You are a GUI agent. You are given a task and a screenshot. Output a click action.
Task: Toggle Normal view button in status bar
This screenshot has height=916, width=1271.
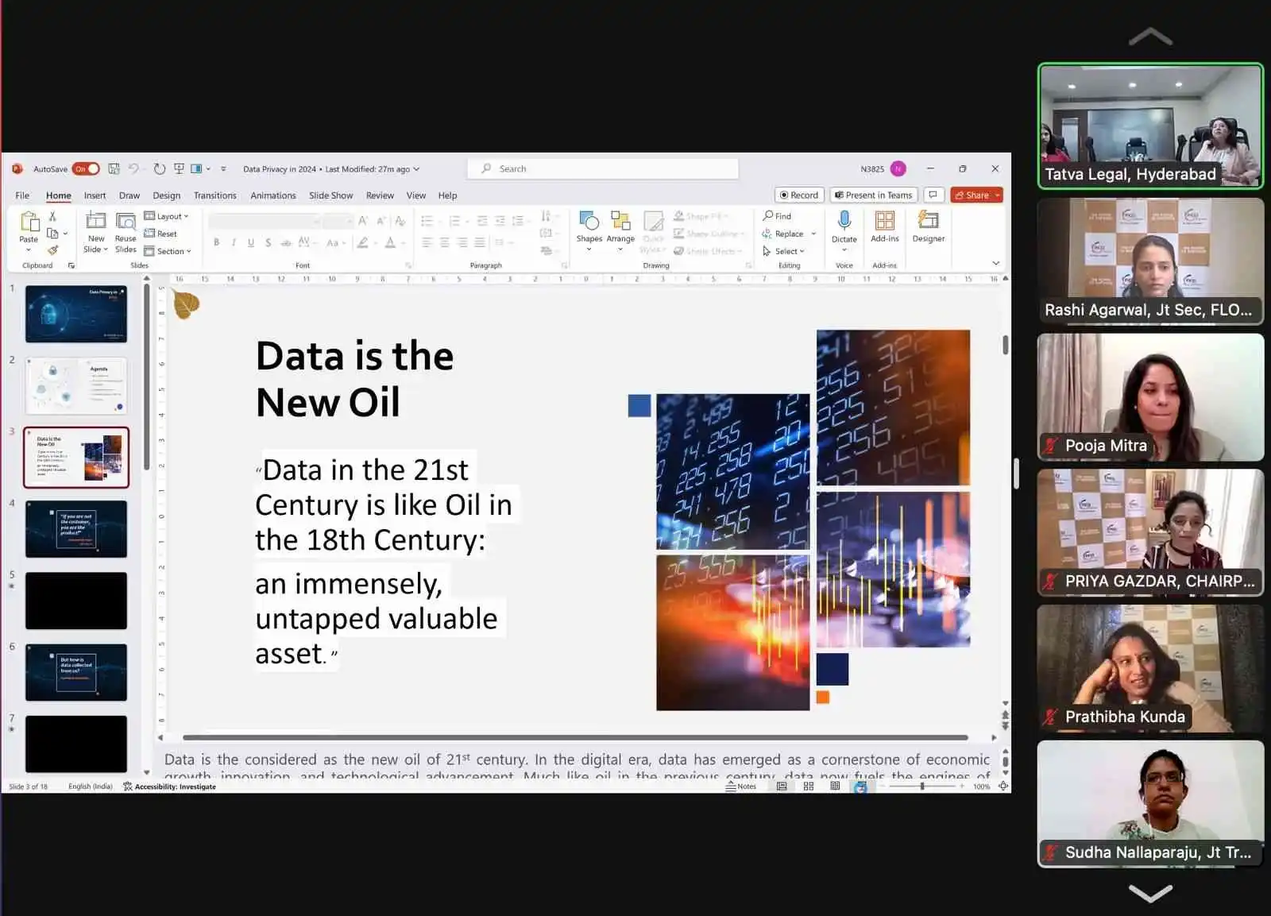pyautogui.click(x=782, y=787)
